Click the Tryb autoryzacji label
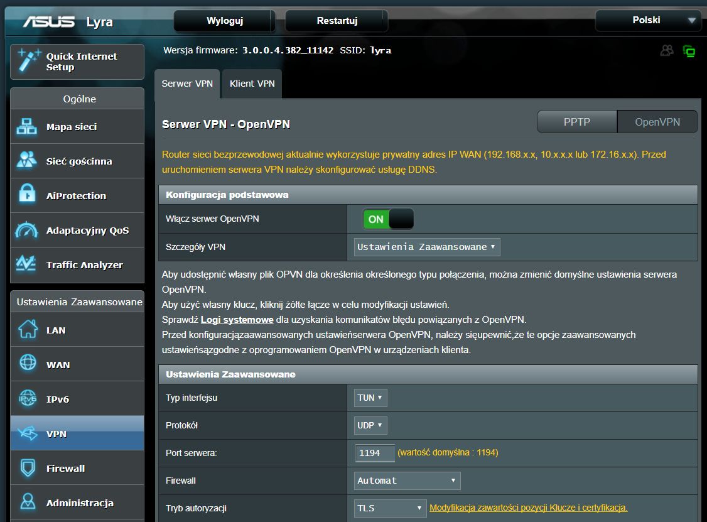Screen dimensions: 707x522 click(196, 508)
